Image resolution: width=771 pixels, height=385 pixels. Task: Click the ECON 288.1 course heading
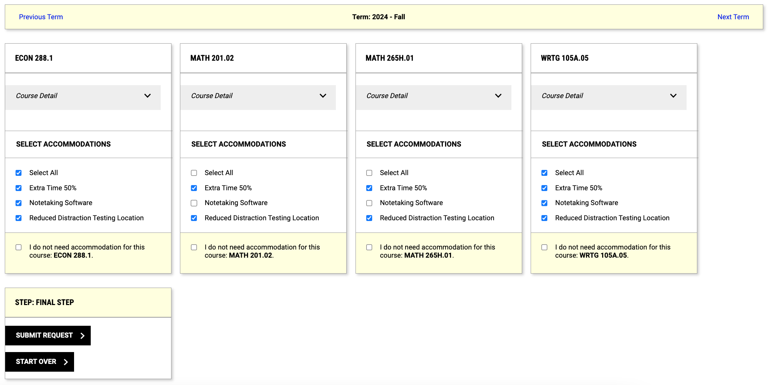34,58
